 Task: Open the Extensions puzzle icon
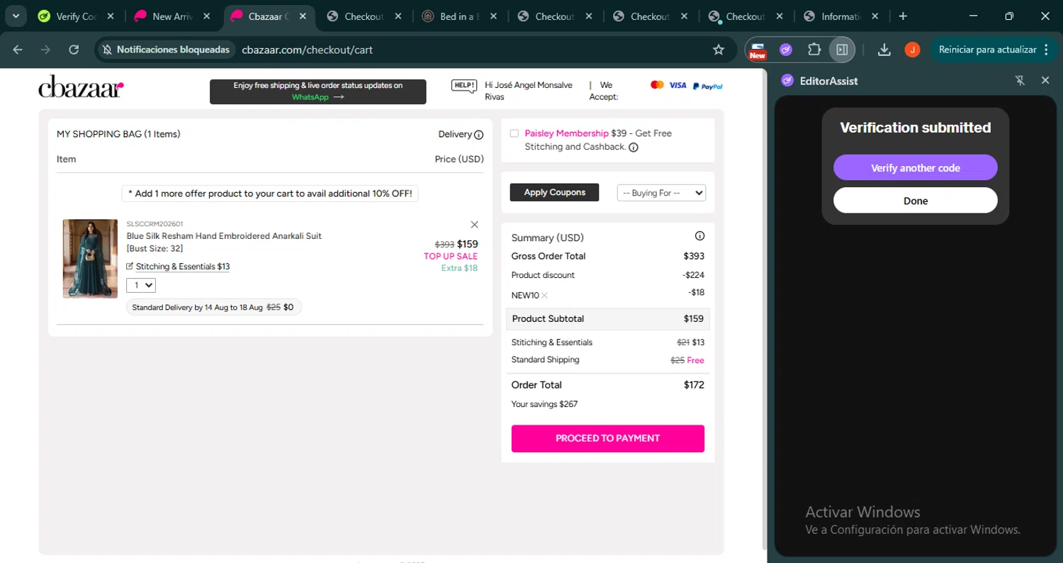[814, 50]
